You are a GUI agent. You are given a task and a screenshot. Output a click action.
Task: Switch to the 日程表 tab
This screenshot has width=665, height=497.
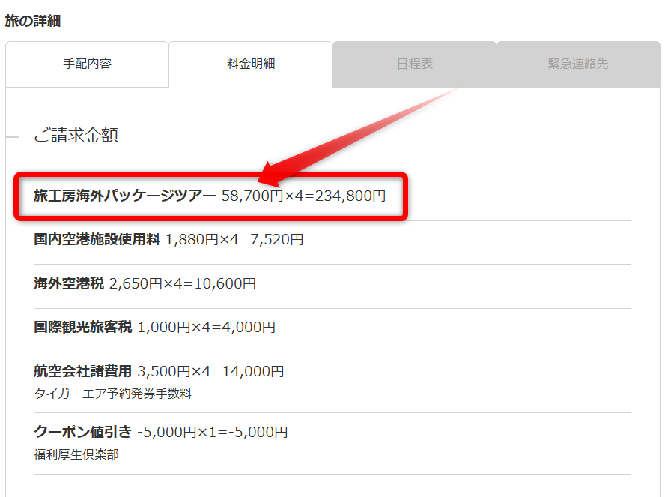click(414, 64)
